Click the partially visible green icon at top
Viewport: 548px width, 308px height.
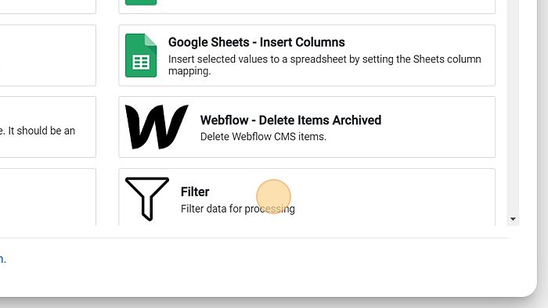point(141,2)
